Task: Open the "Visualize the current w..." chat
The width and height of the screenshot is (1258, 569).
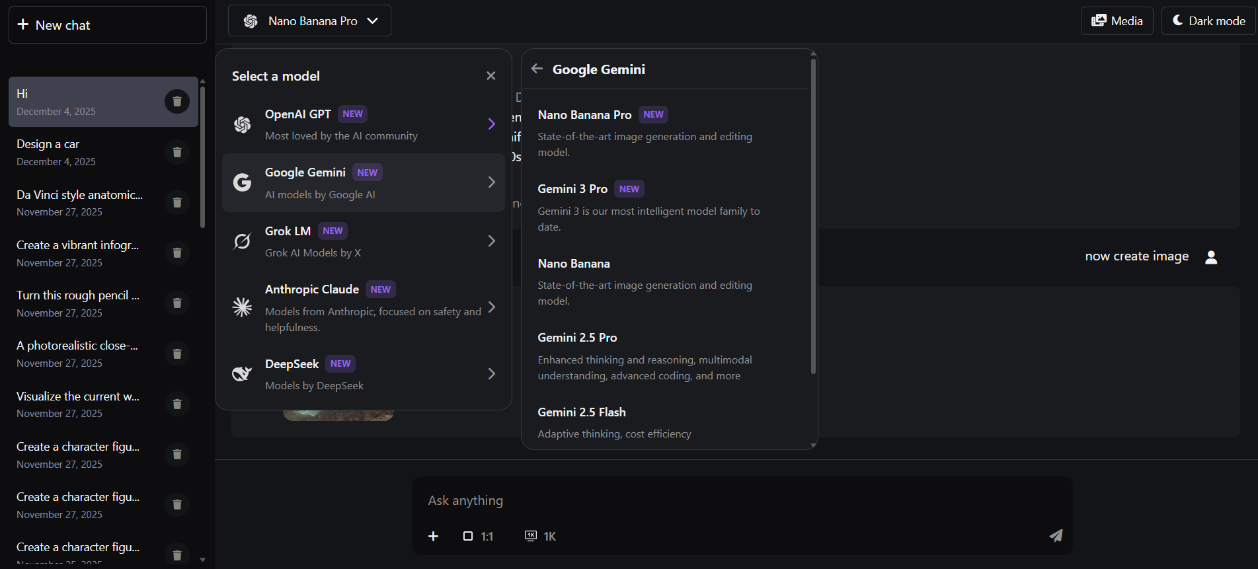Action: pos(103,404)
